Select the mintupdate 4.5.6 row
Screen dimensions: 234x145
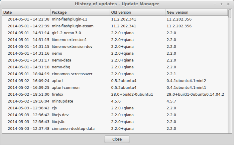63,101
